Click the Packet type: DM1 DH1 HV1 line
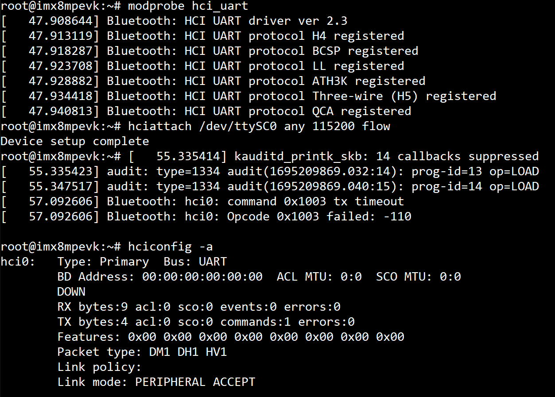 (x=142, y=352)
